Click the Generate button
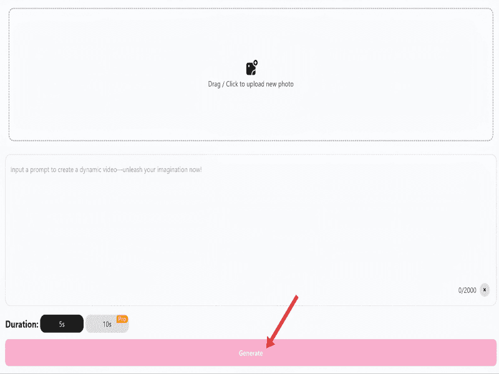This screenshot has height=374, width=499. (x=251, y=353)
